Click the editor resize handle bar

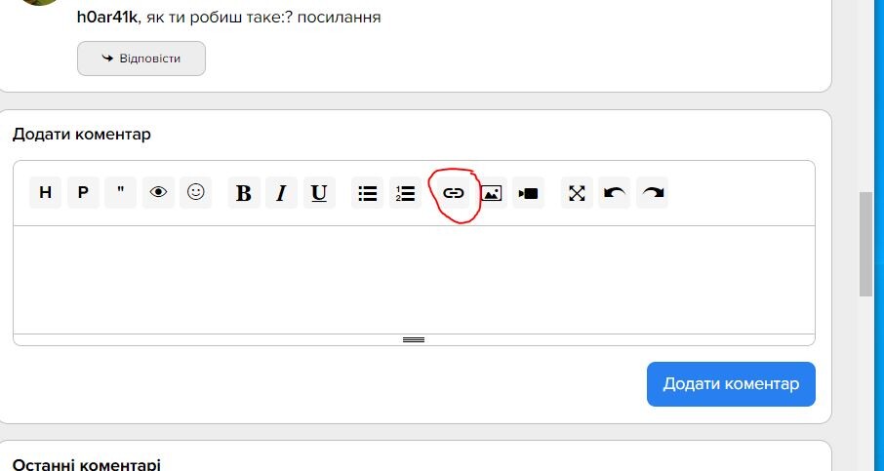coord(414,339)
